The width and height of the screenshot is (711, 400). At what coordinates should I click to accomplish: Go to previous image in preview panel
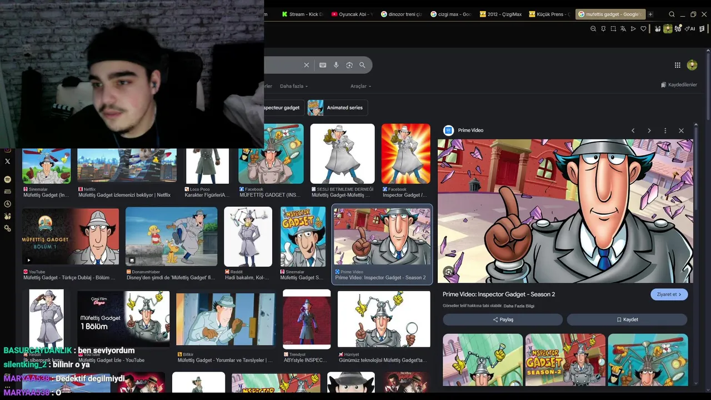(633, 131)
